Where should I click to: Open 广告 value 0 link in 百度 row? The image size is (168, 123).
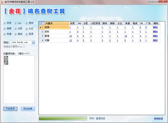click(146, 27)
